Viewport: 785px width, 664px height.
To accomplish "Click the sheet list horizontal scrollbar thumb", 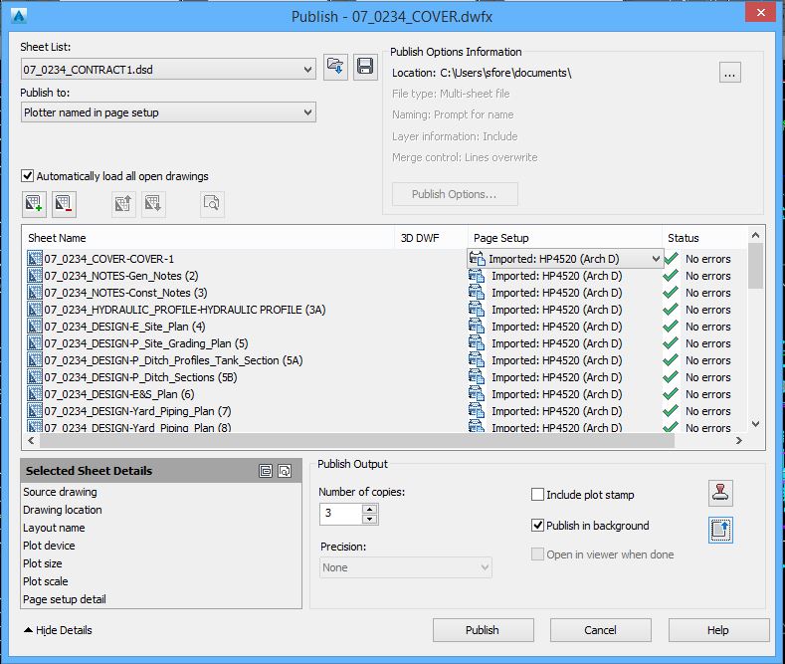I will tap(356, 441).
